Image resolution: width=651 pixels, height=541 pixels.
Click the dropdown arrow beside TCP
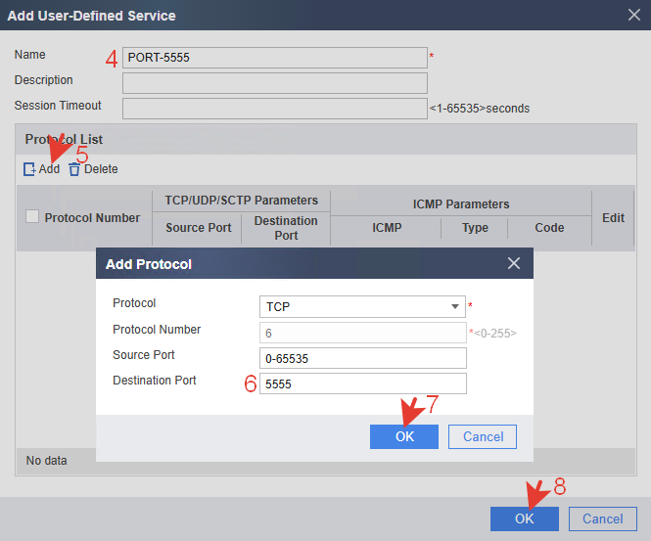click(454, 306)
